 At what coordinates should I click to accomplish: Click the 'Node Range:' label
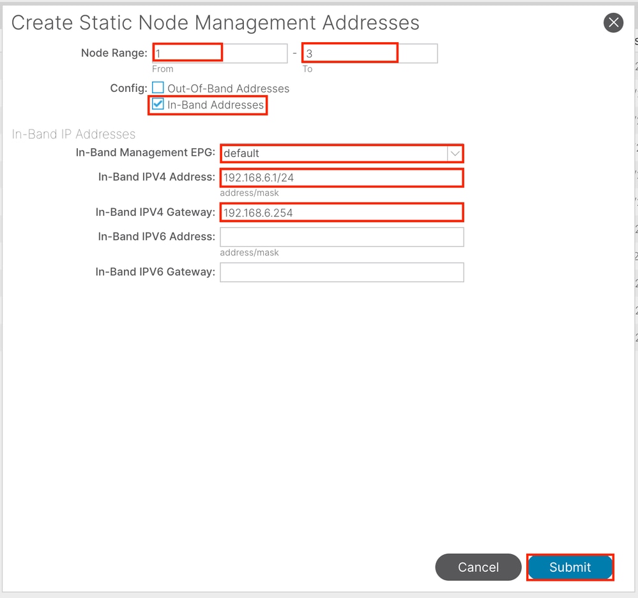point(114,53)
